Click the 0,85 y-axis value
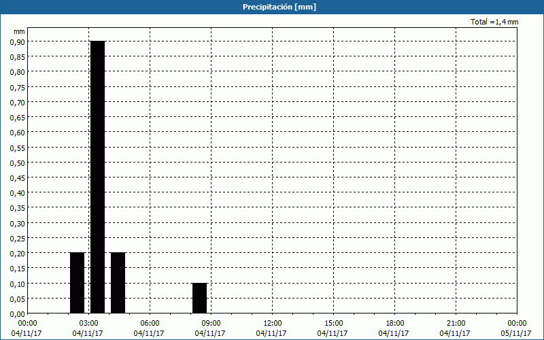The height and width of the screenshot is (340, 544). (x=18, y=56)
